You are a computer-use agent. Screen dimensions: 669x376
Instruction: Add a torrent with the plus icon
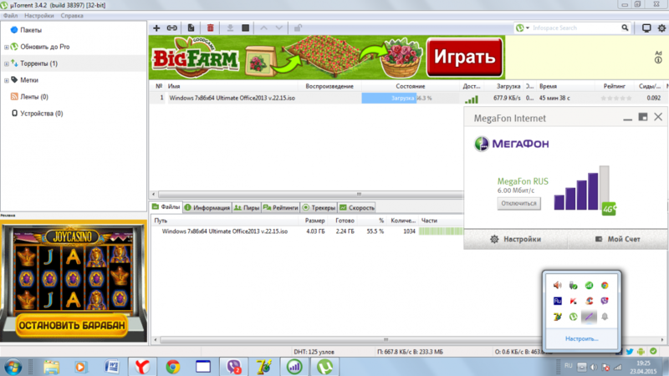click(156, 28)
